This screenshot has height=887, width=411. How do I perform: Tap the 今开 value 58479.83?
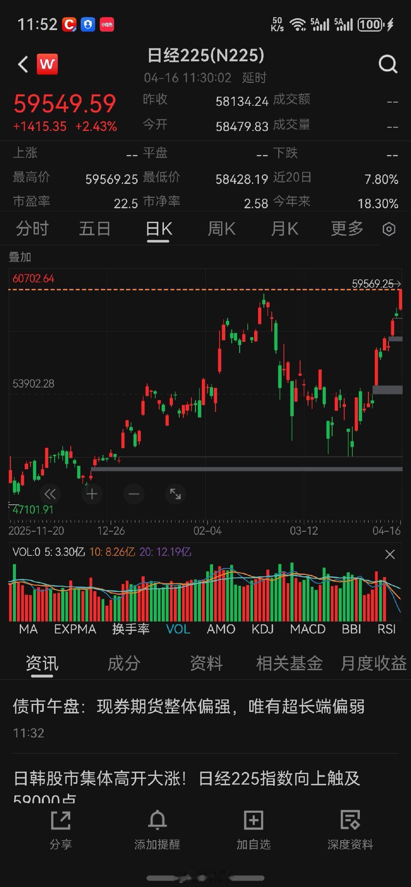point(242,126)
